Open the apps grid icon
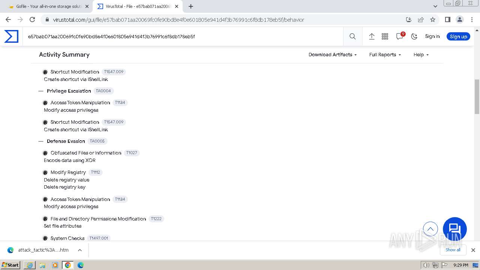 385,36
